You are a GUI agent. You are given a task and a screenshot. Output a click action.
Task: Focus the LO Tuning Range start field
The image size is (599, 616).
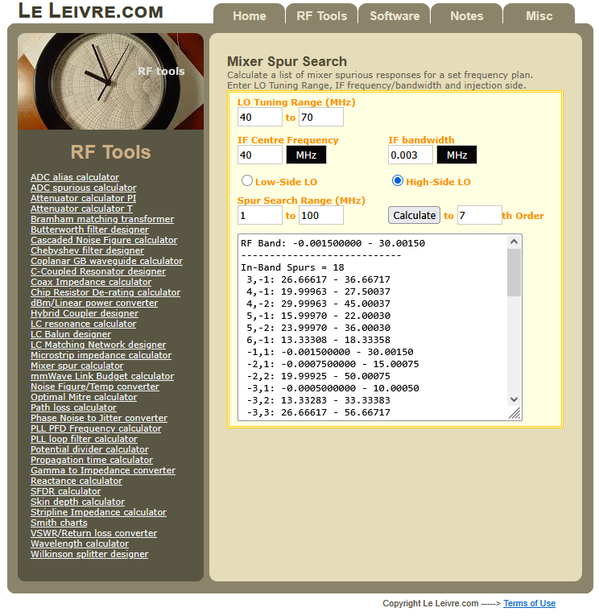pyautogui.click(x=259, y=117)
